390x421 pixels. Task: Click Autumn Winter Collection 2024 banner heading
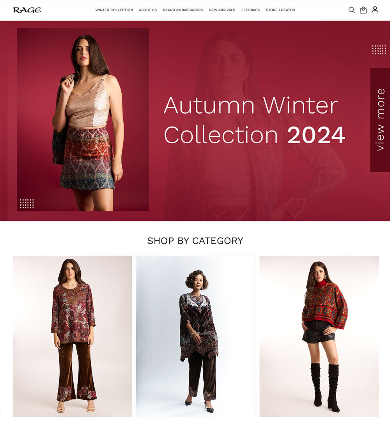coord(254,120)
